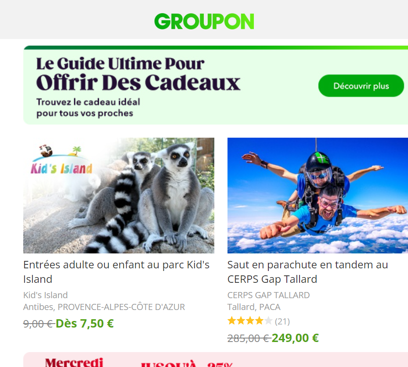Click Le Guide Ultime Pour banner heading
This screenshot has width=408, height=367.
[120, 64]
